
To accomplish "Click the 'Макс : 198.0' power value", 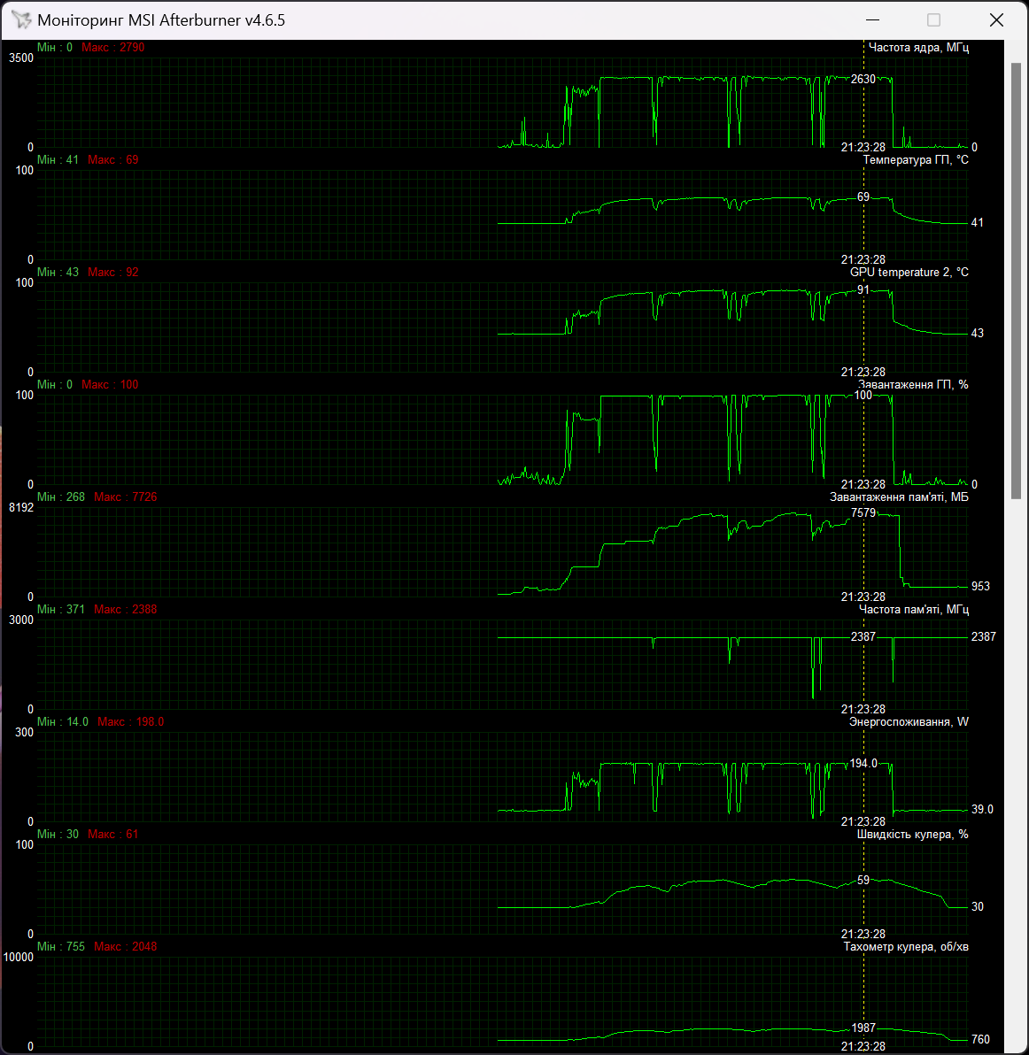I will [130, 721].
